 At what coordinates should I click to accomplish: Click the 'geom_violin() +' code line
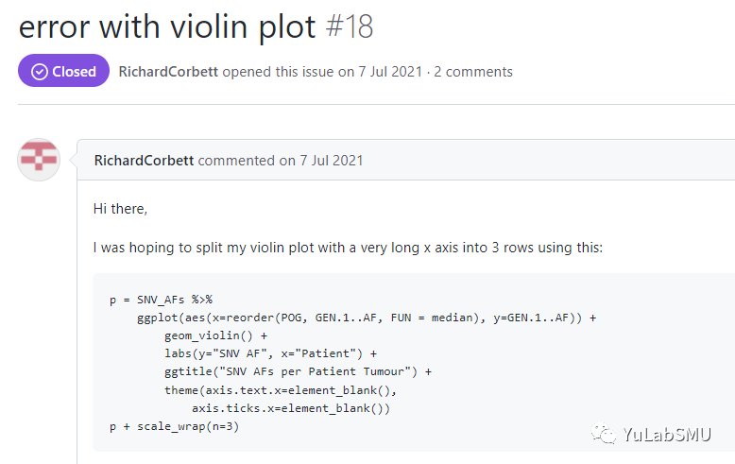coord(215,335)
